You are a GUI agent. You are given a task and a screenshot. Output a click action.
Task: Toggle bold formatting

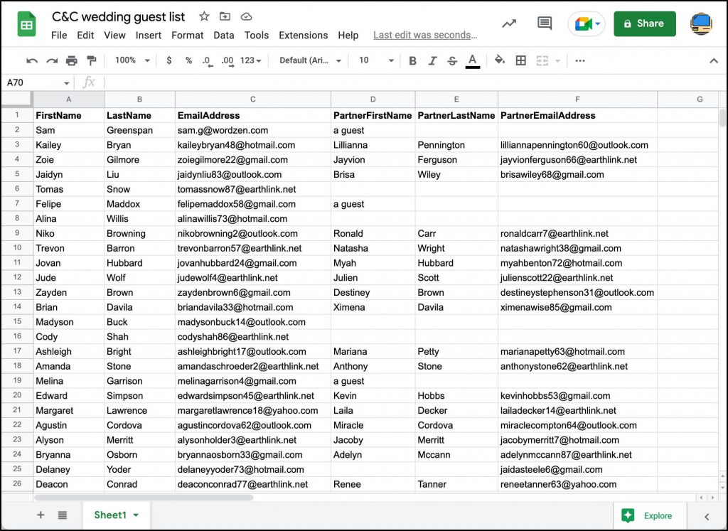click(412, 61)
